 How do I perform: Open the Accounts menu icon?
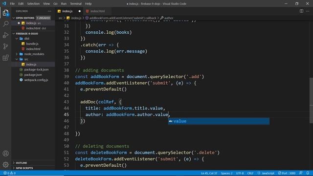click(x=5, y=154)
